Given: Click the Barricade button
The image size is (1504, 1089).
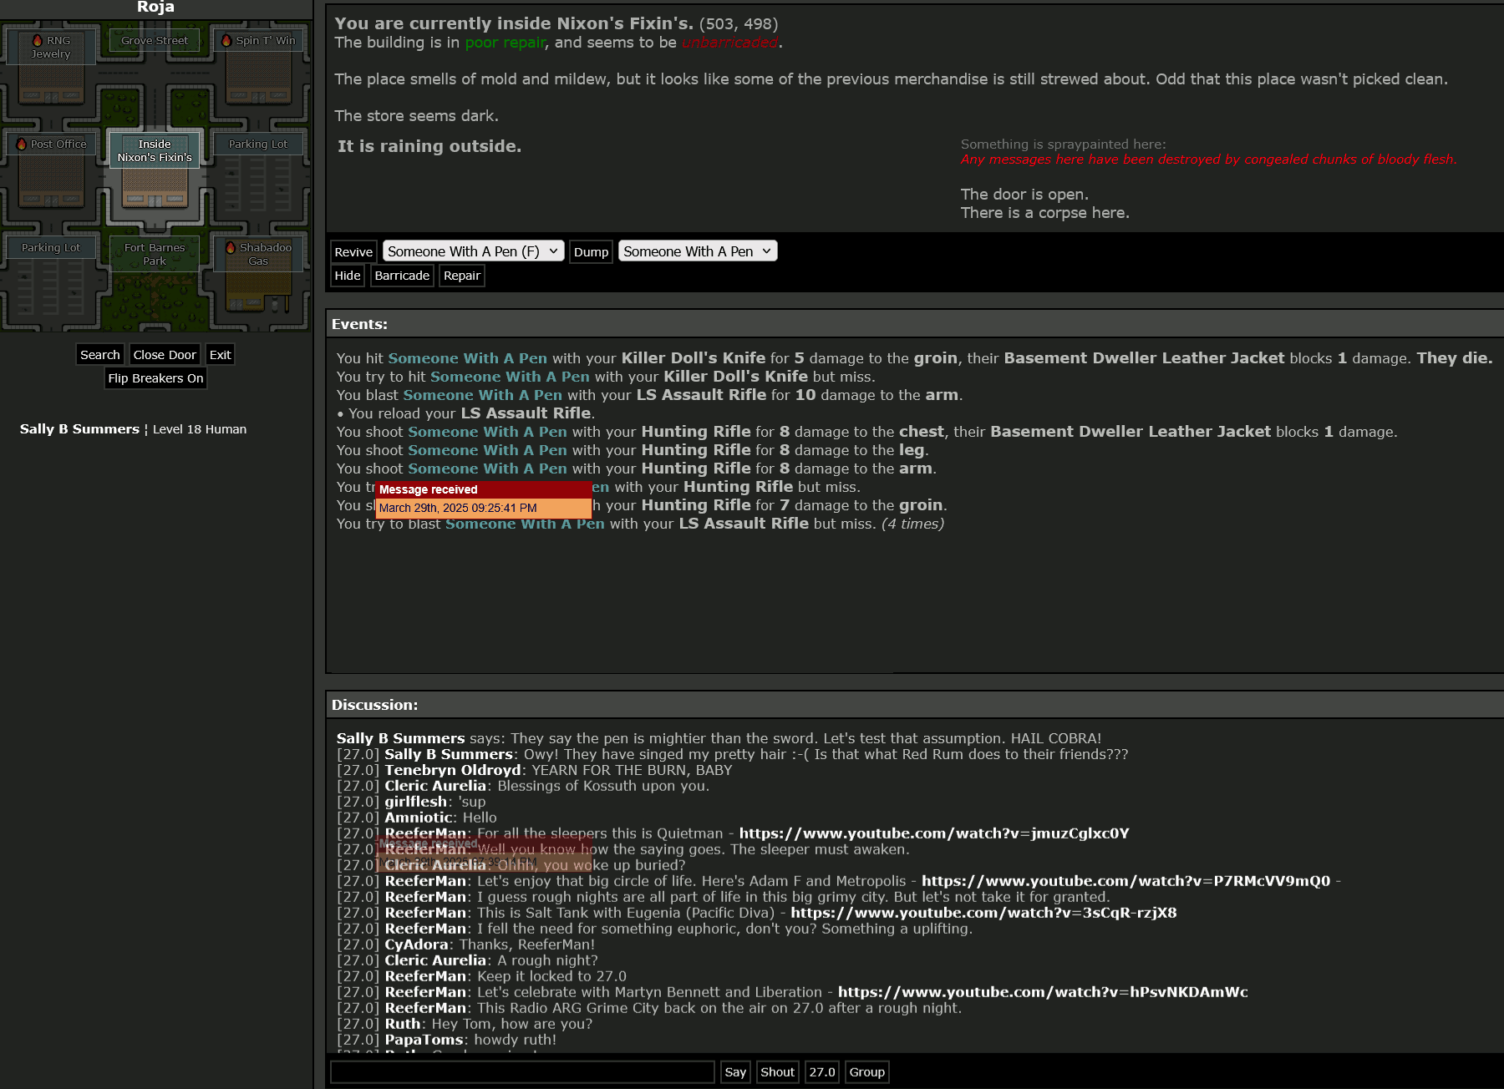Looking at the screenshot, I should point(402,276).
